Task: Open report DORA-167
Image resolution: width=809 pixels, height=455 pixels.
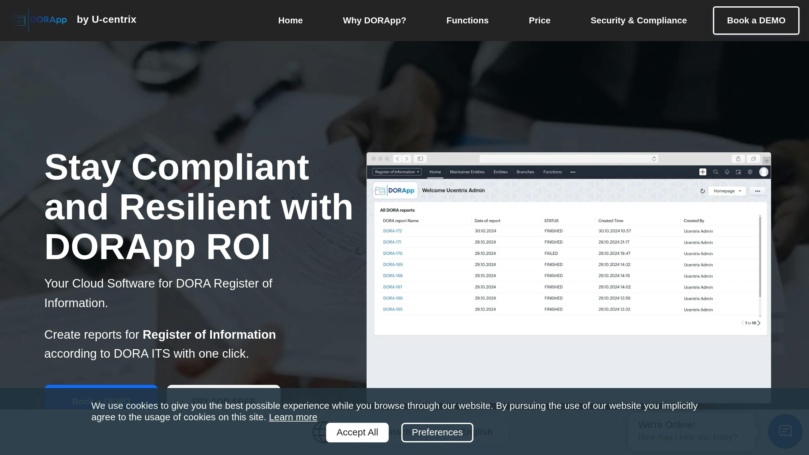Action: click(392, 287)
